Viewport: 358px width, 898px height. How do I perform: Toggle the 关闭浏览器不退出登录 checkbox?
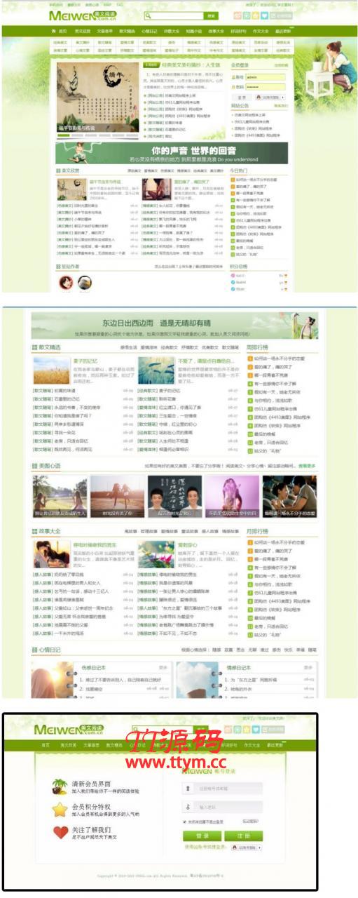pyautogui.click(x=185, y=821)
